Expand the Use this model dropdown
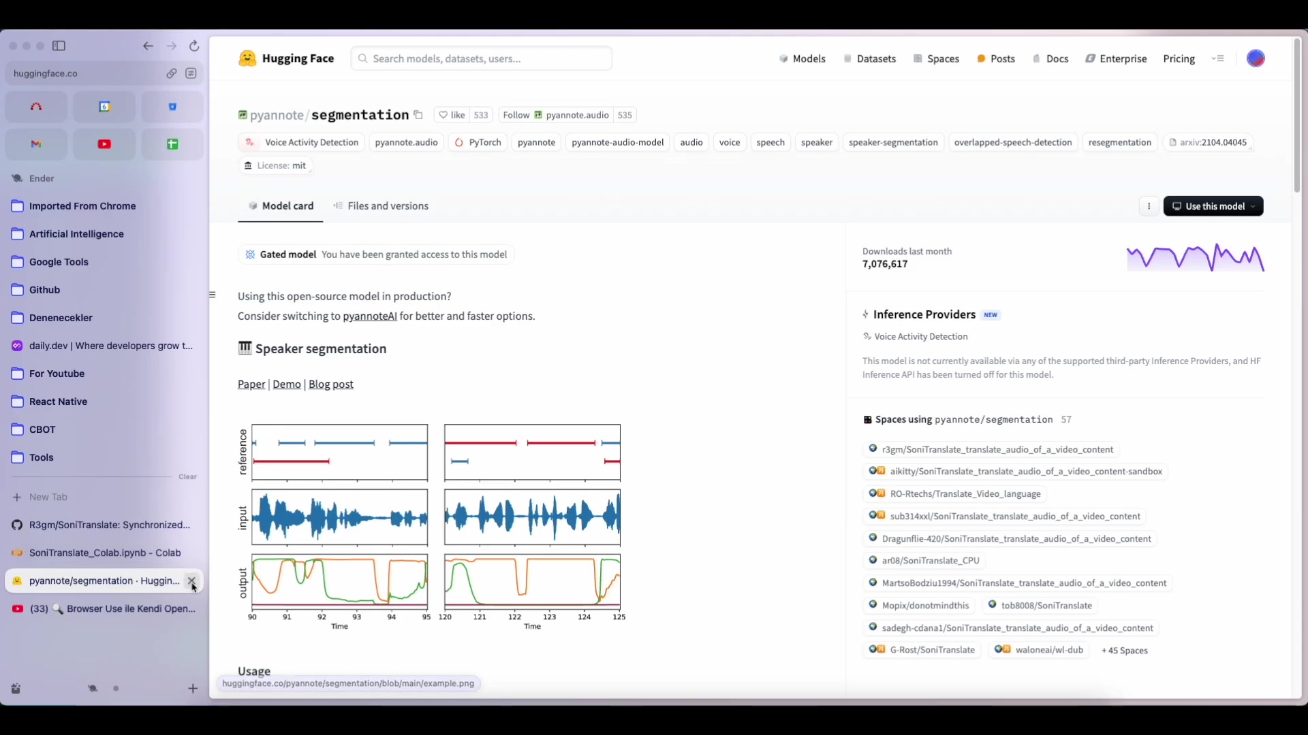 pos(1213,206)
